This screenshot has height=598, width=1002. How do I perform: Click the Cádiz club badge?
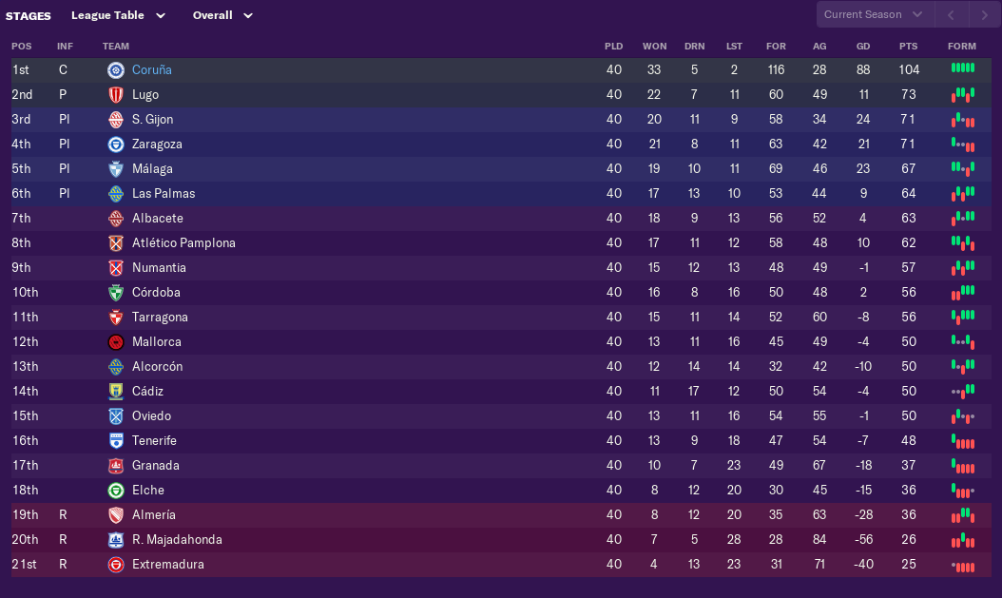click(x=116, y=392)
